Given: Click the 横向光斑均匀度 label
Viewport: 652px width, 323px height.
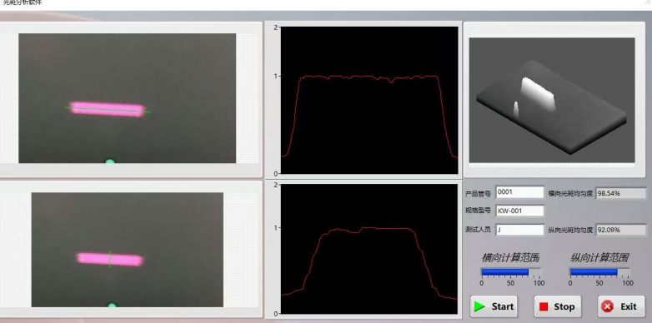Looking at the screenshot, I should pyautogui.click(x=570, y=193).
